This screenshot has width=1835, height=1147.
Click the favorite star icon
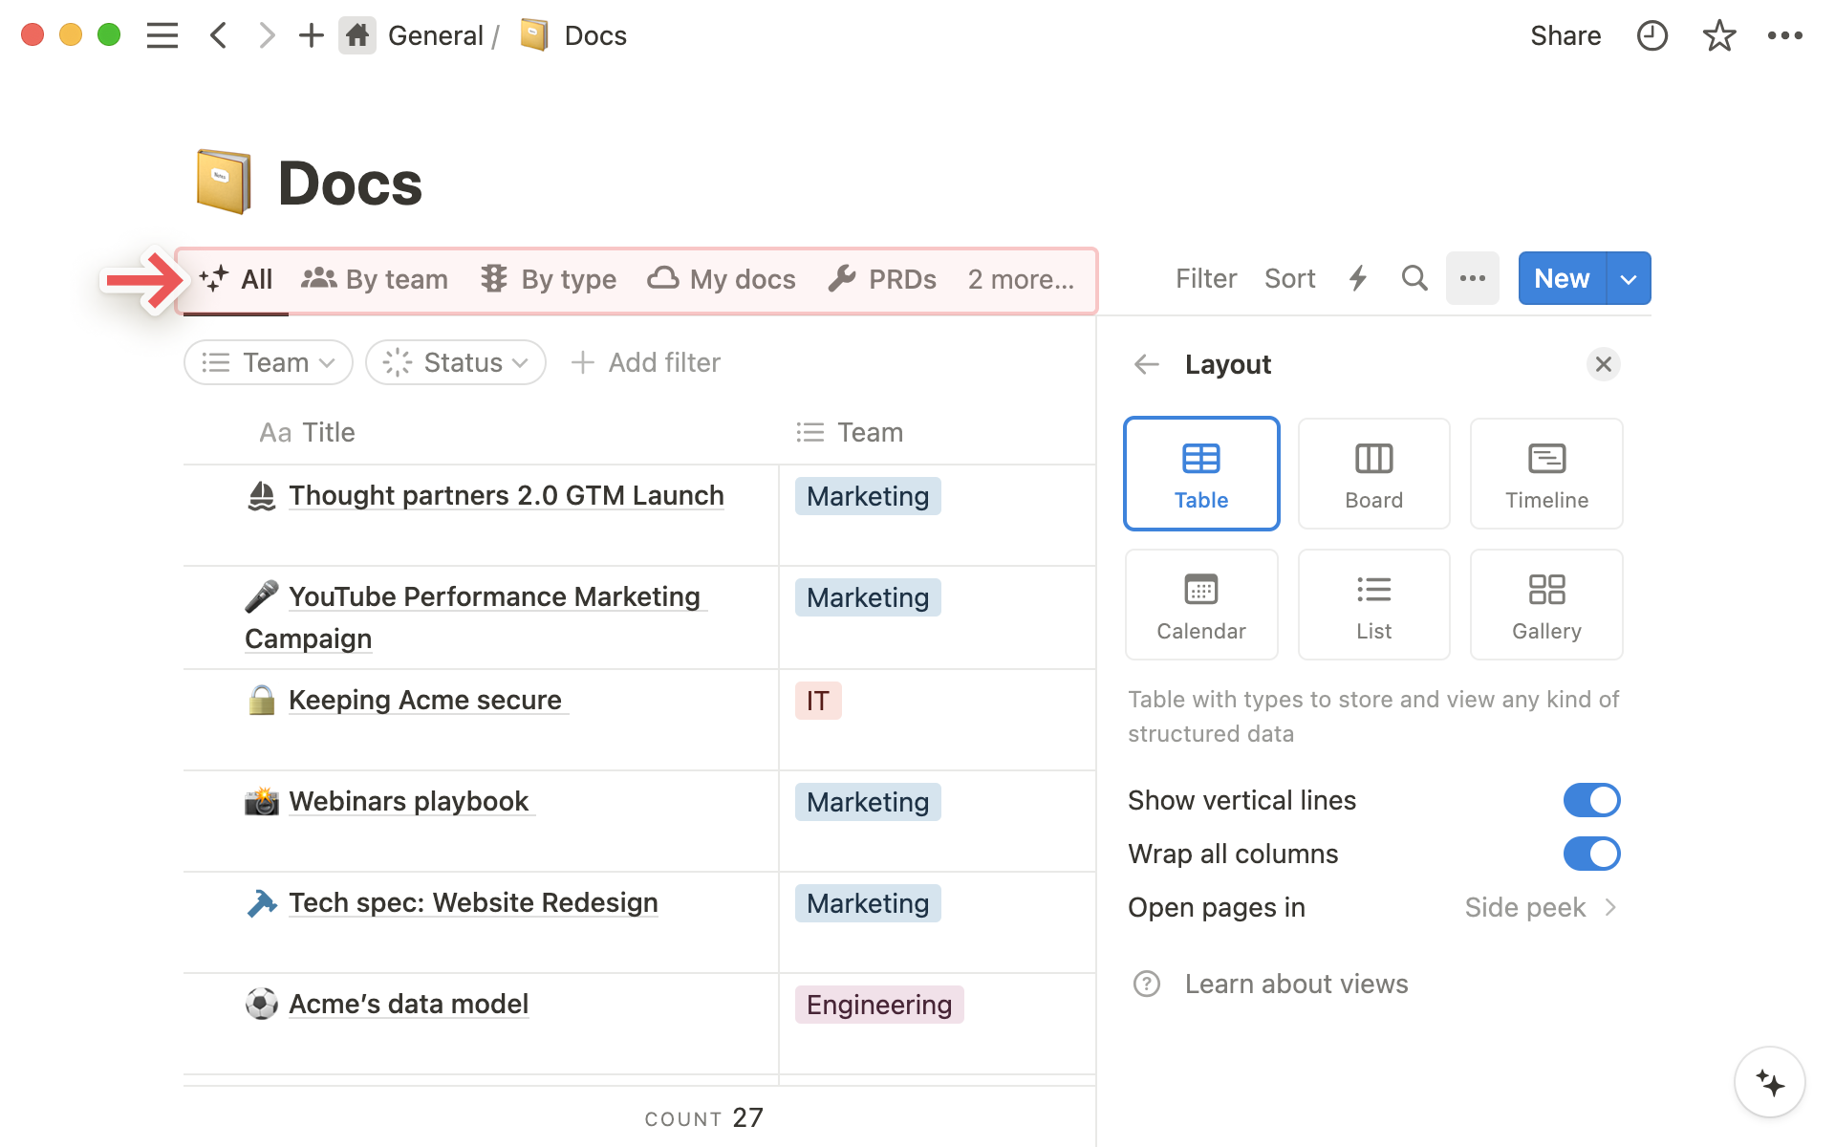pos(1718,36)
